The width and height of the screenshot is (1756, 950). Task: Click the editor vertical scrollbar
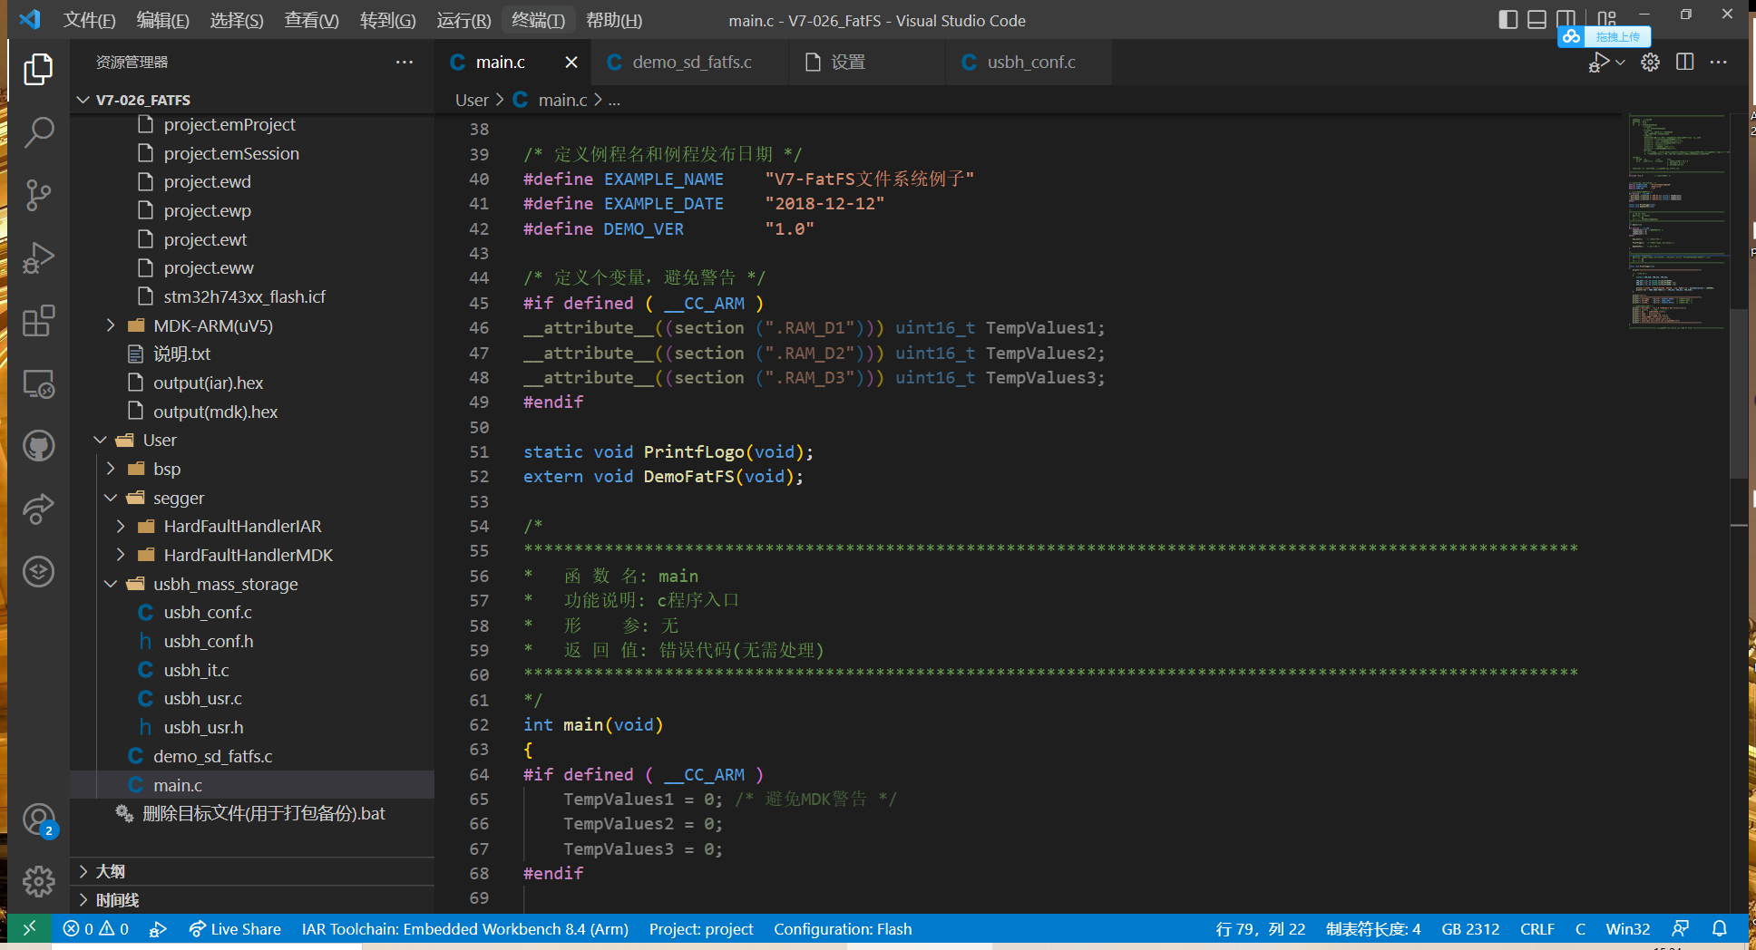[x=1738, y=393]
